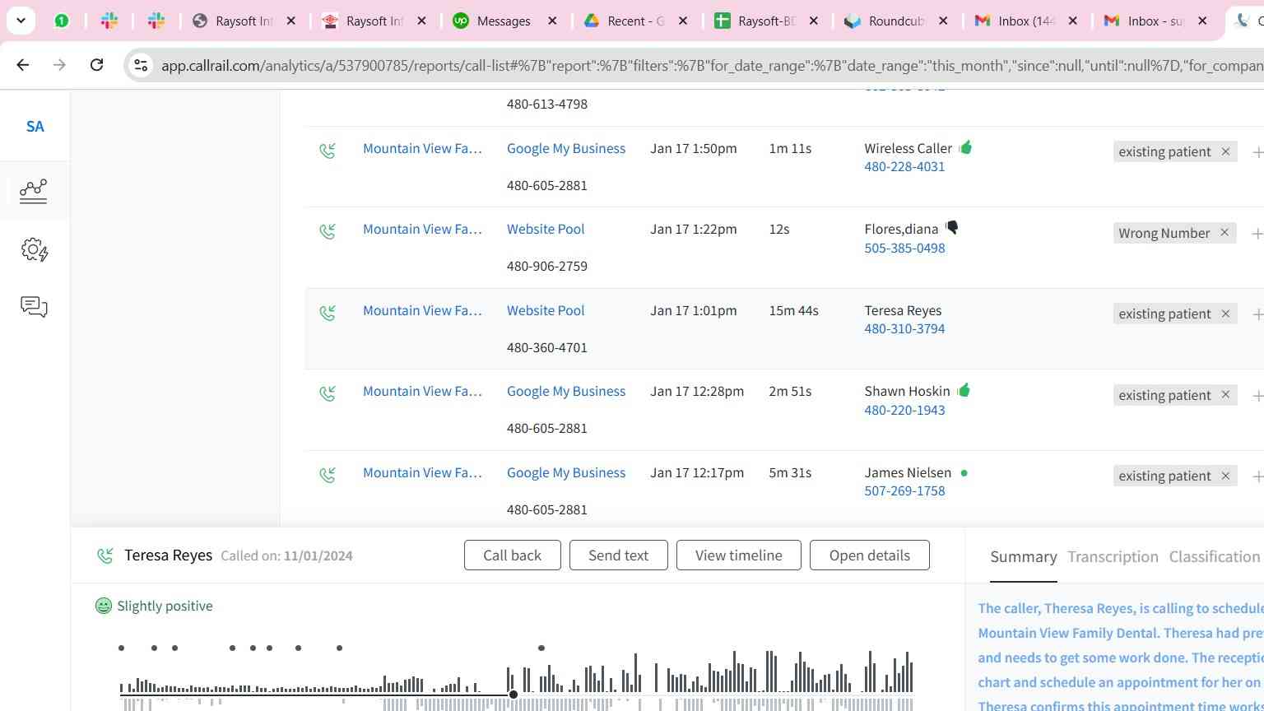Open site information icon in address bar

141,65
